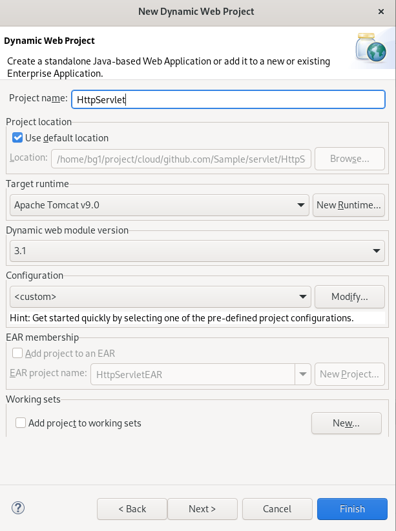Proceed with the Next button

pyautogui.click(x=202, y=508)
